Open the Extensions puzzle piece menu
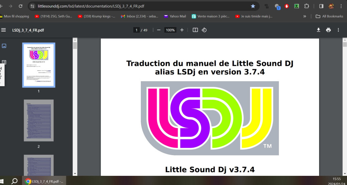347x185 pixels. [307, 6]
